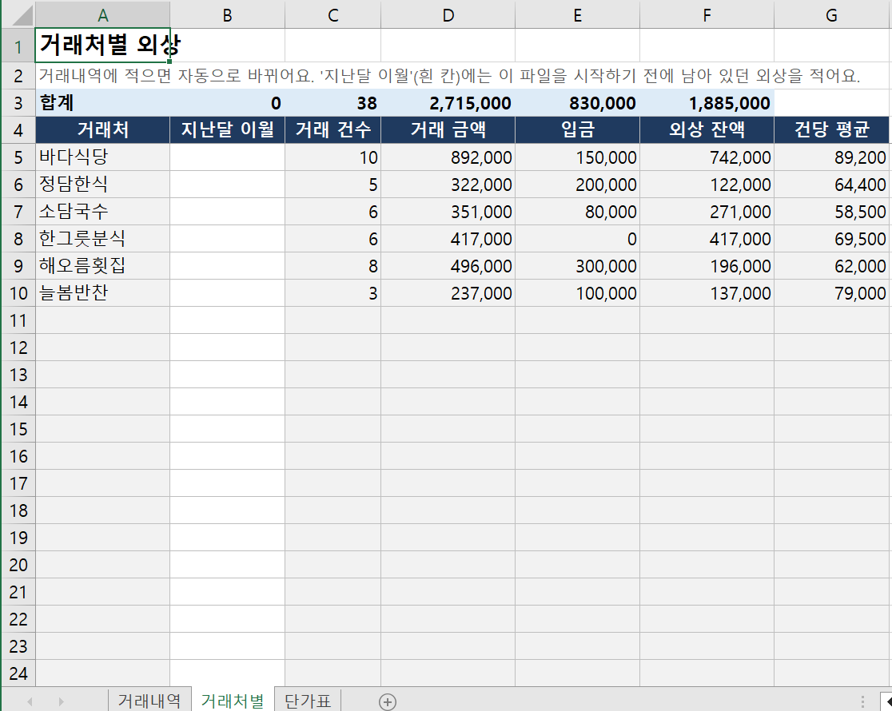The image size is (892, 711).
Task: Select the 정담한식 cell
Action: (102, 185)
